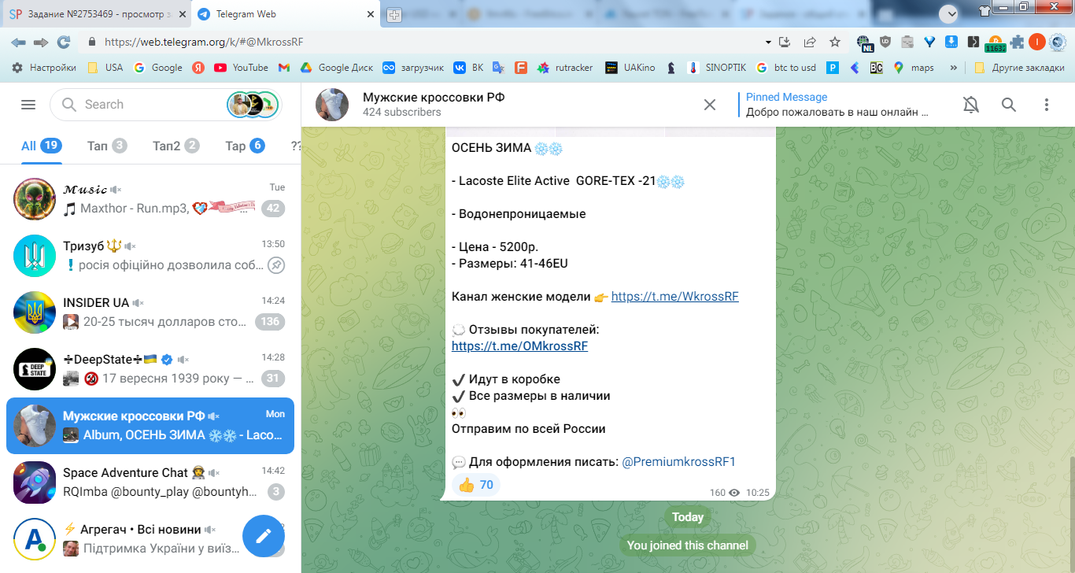Viewport: 1075px width, 573px height.
Task: Click the browser forward arrow
Action: [x=41, y=42]
